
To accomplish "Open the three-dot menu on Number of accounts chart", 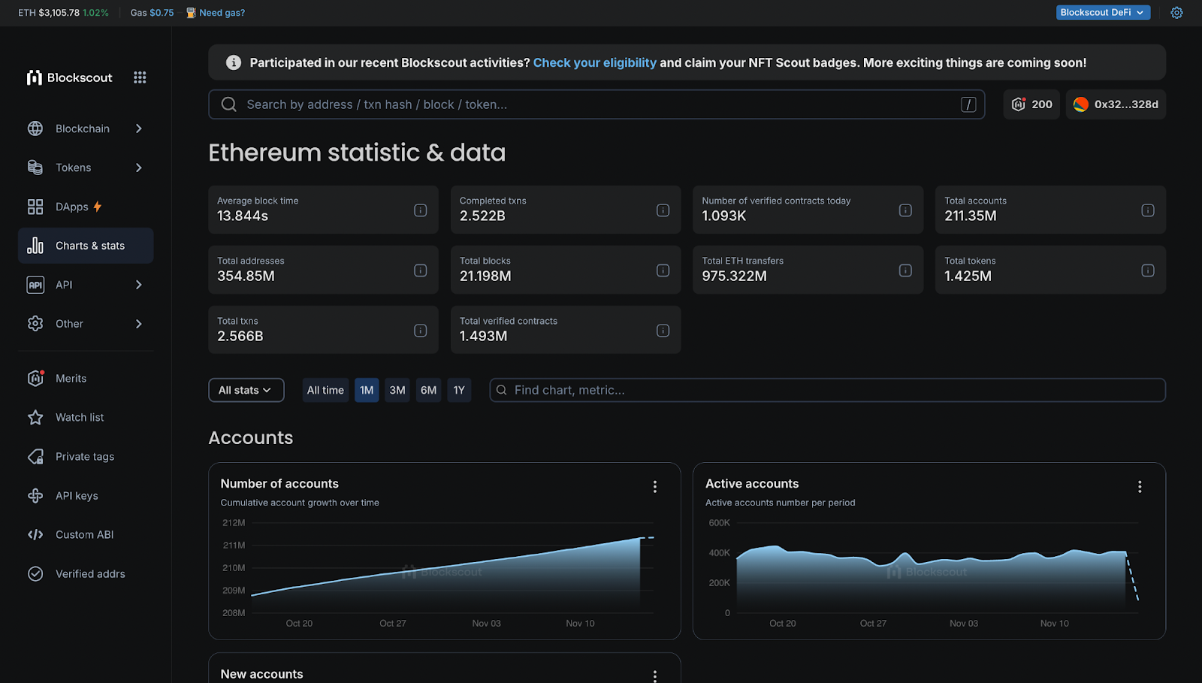I will pos(655,487).
